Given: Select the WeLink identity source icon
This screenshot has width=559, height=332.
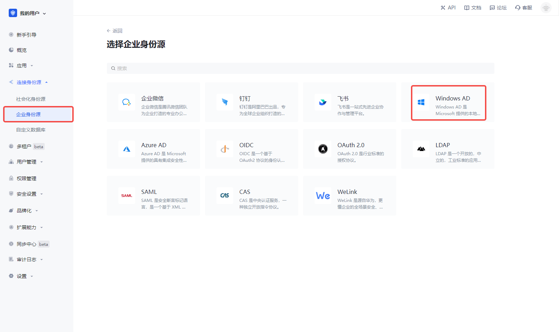Looking at the screenshot, I should [x=323, y=196].
